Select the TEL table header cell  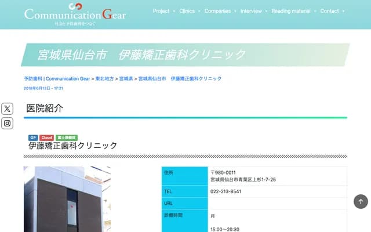(x=184, y=191)
